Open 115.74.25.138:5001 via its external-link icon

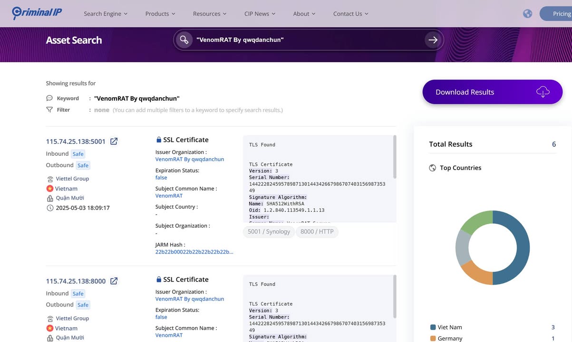click(114, 141)
